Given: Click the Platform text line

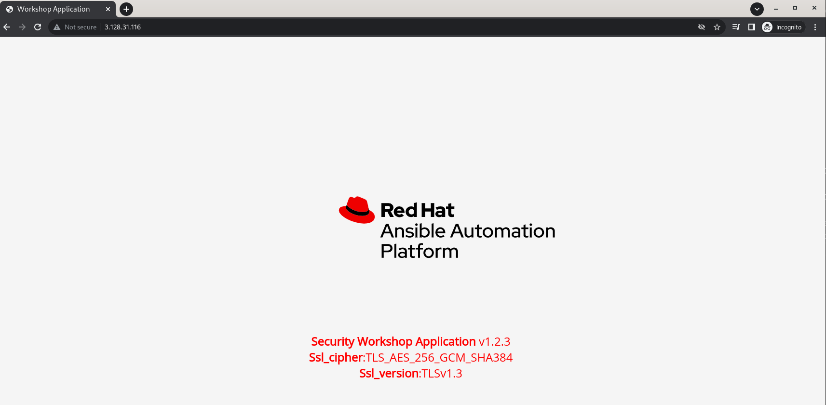Looking at the screenshot, I should click(419, 251).
